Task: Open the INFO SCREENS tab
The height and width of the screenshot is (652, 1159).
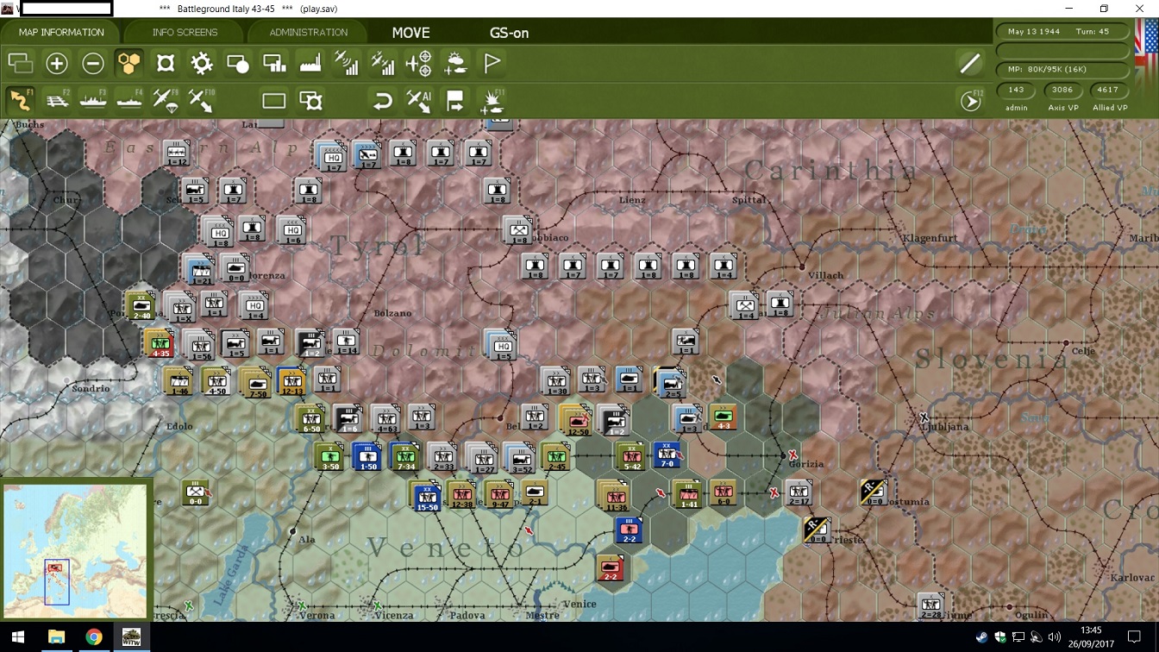Action: click(185, 33)
